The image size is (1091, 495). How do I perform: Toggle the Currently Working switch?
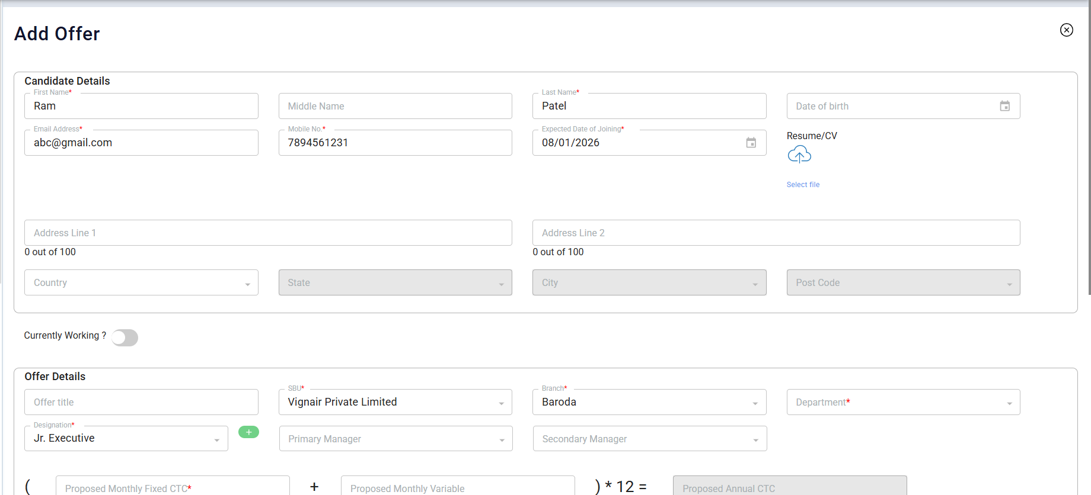[x=125, y=337]
